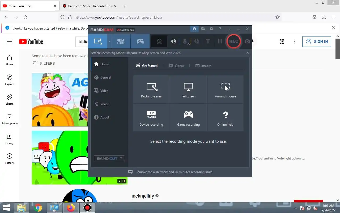This screenshot has height=213, width=340.
Task: Open YouTube Library in sidebar
Action: 10,139
